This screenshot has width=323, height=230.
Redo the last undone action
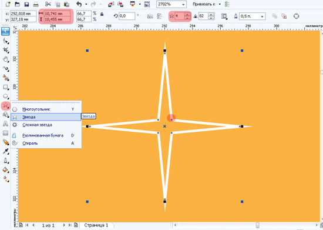pos(93,4)
